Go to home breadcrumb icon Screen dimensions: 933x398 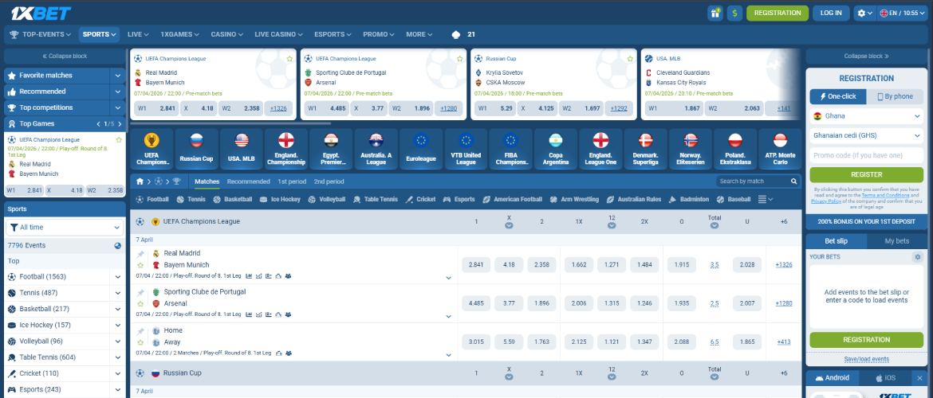point(140,181)
